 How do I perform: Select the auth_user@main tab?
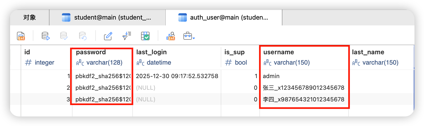coord(224,17)
